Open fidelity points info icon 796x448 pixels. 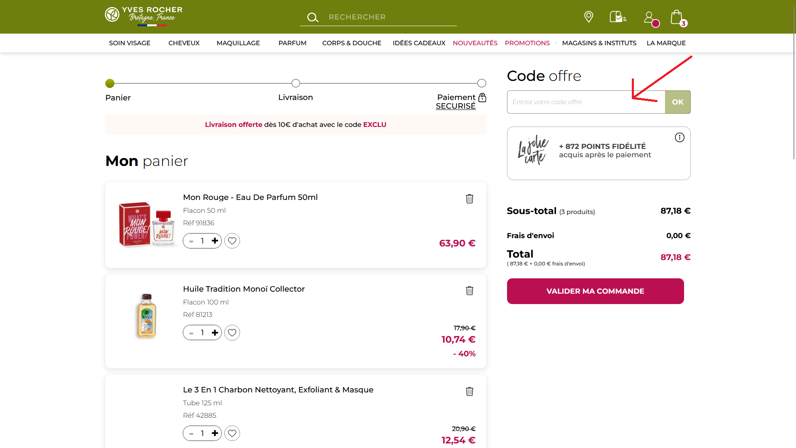[x=680, y=137]
